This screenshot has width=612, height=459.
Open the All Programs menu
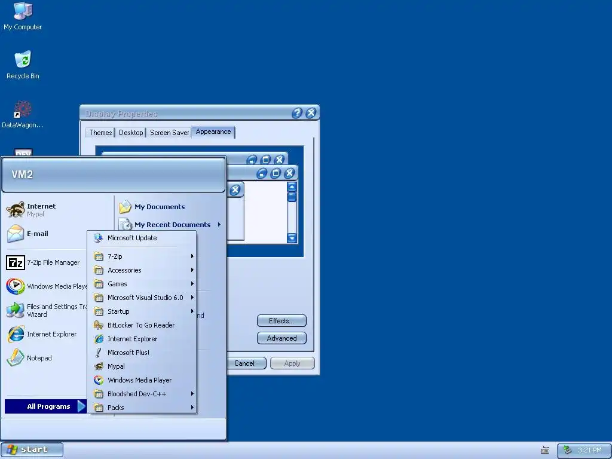pyautogui.click(x=45, y=406)
